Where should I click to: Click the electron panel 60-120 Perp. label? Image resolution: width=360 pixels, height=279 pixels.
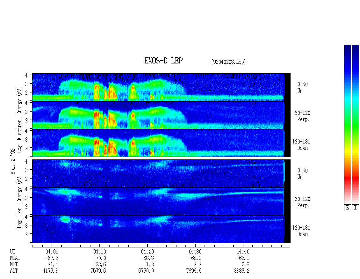tap(302, 116)
